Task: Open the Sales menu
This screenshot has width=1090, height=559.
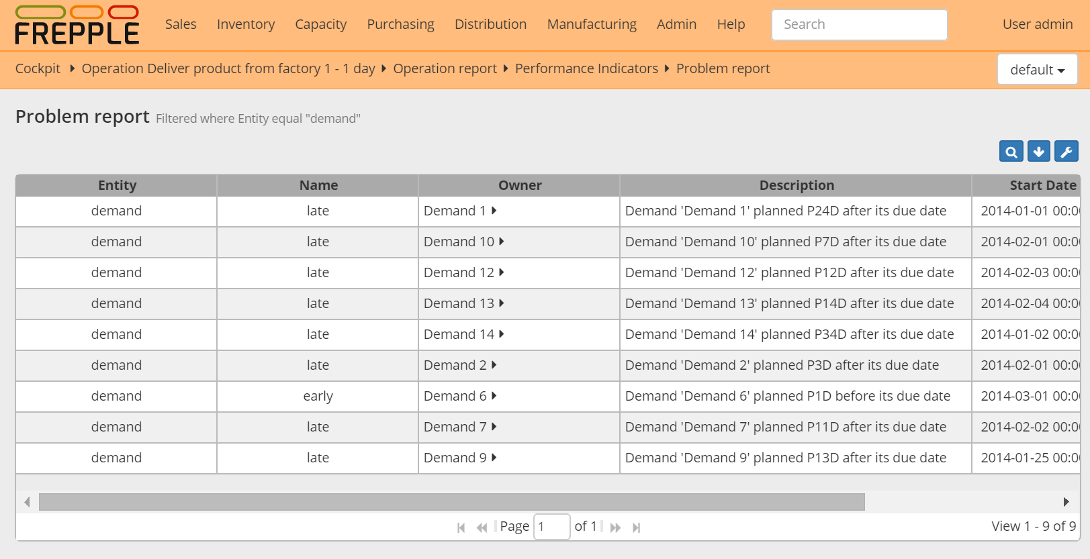Action: (181, 25)
